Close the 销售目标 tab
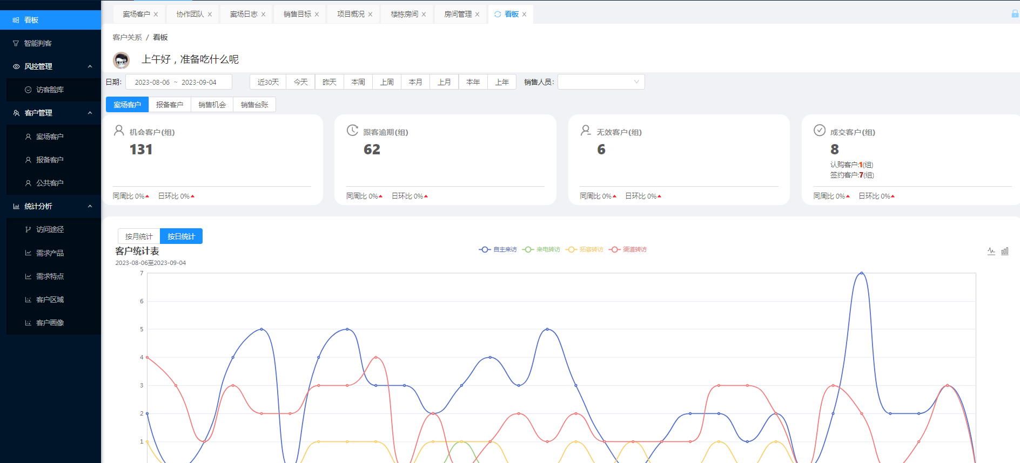Screen dimensions: 1020x463 pos(317,15)
